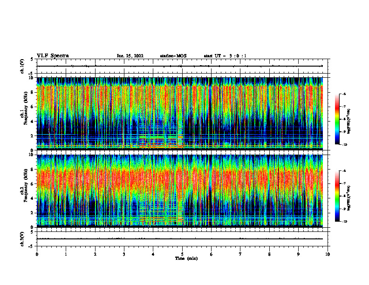Click the "ch.1(V)" waveform axis label
Screen dimensions: 369x285
click(x=22, y=66)
